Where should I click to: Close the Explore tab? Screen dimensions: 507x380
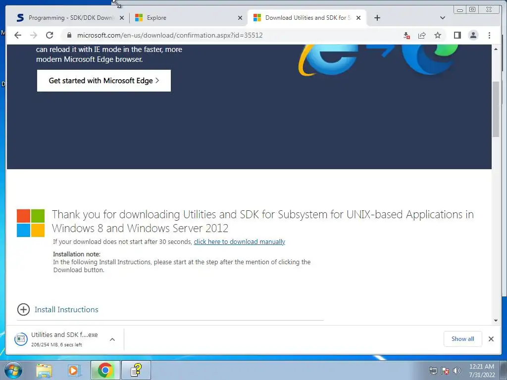[240, 18]
